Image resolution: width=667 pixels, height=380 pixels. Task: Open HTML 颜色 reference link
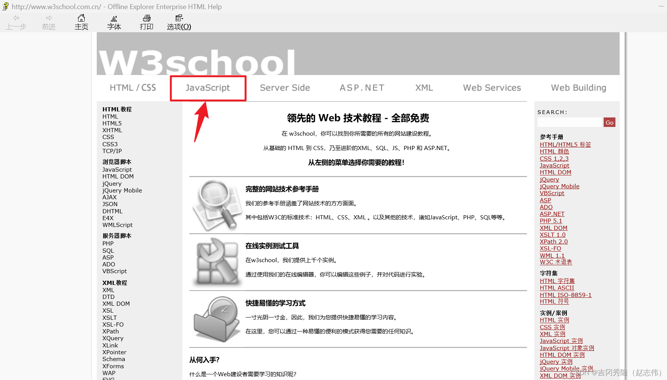coord(554,152)
